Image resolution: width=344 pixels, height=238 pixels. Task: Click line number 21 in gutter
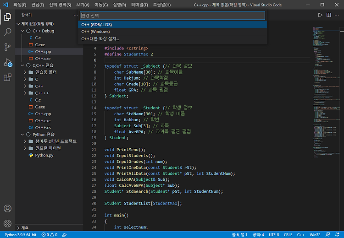point(94,150)
